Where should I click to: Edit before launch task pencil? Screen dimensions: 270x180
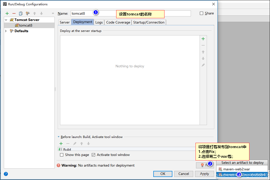75,144
